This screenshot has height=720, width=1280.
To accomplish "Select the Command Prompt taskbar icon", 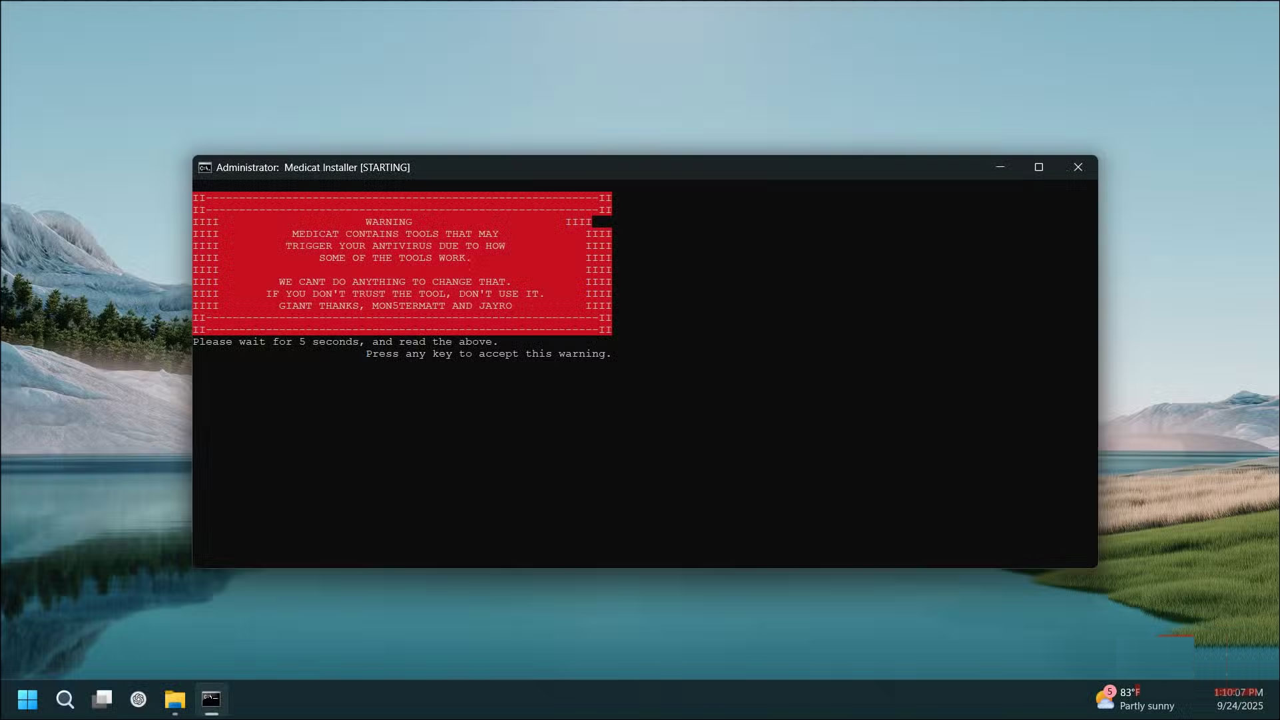I will tap(211, 699).
